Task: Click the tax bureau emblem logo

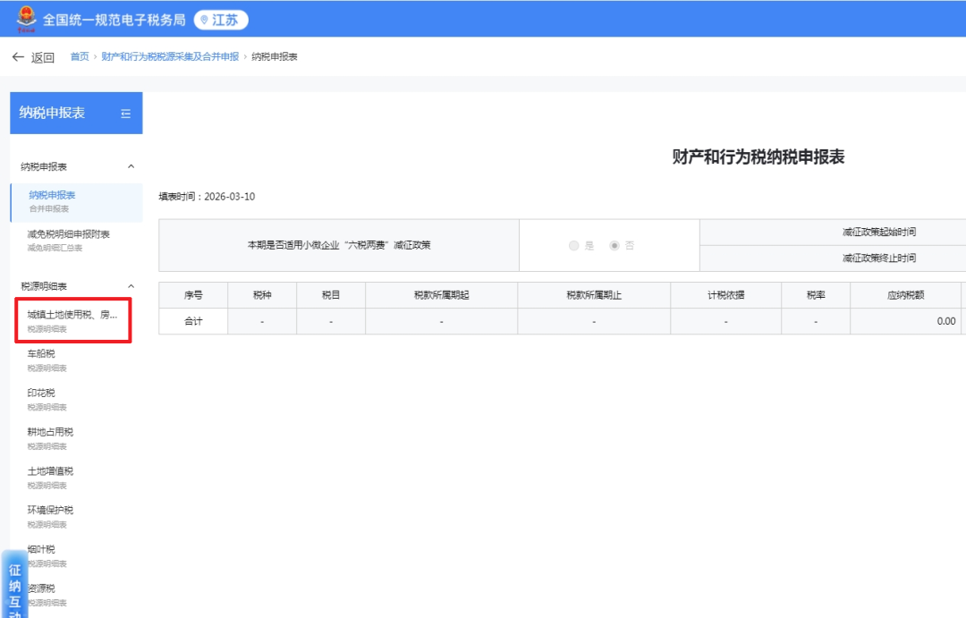Action: pyautogui.click(x=27, y=19)
